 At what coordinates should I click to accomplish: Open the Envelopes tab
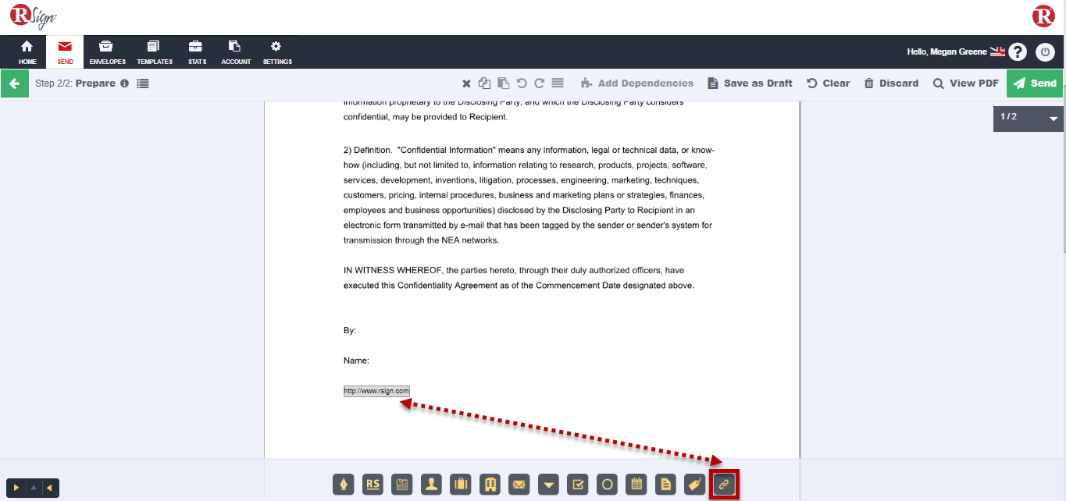pyautogui.click(x=107, y=52)
